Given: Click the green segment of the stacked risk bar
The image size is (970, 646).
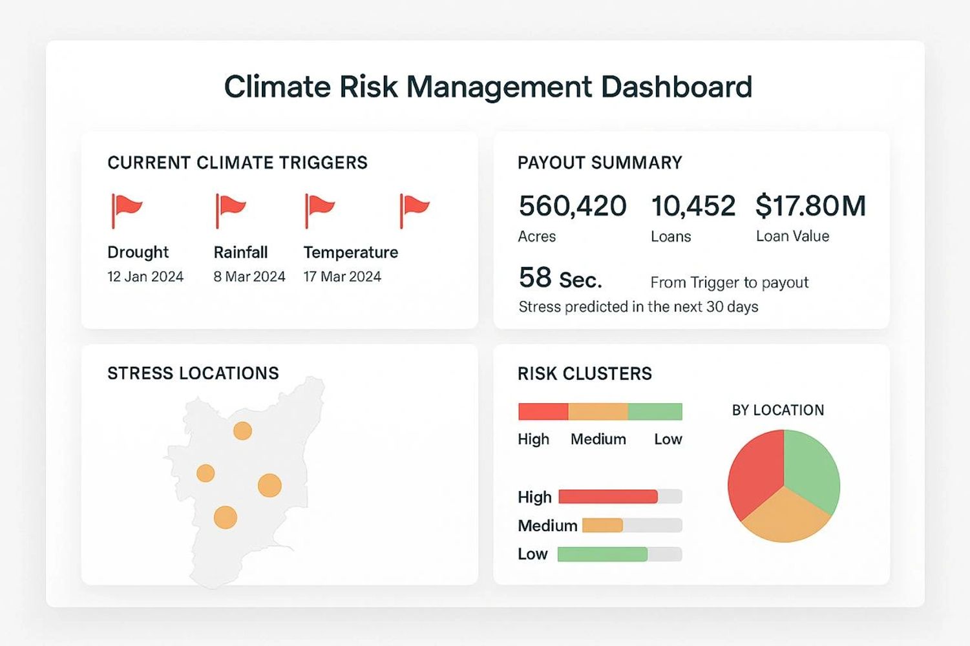Looking at the screenshot, I should [x=655, y=412].
